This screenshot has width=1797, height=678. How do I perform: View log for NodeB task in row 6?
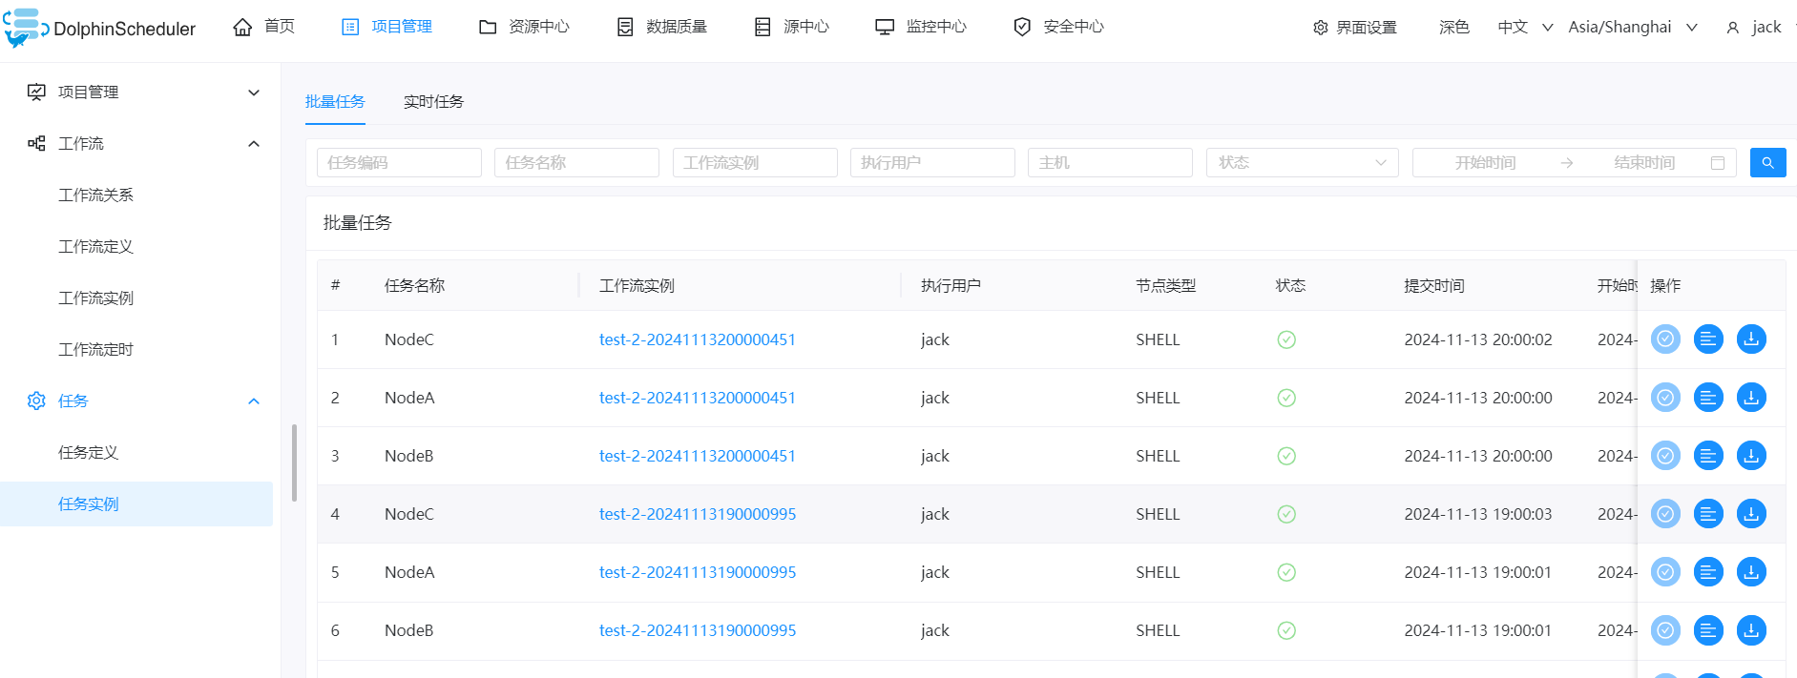pos(1708,630)
